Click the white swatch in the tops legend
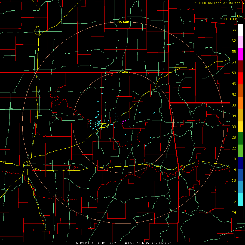This screenshot has height=245, width=245. (x=240, y=30)
